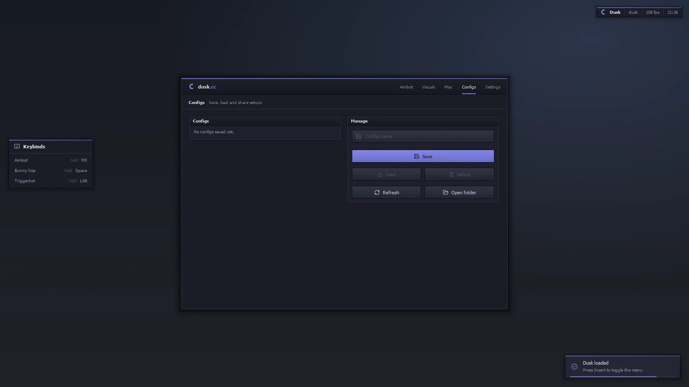Click the Triggerbot keybind row
This screenshot has width=689, height=387.
51,181
